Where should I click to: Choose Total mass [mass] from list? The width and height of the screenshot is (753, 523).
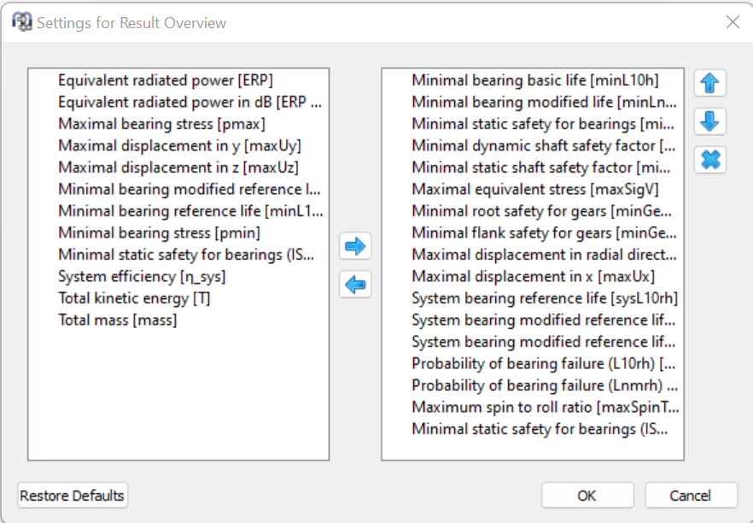coord(117,320)
